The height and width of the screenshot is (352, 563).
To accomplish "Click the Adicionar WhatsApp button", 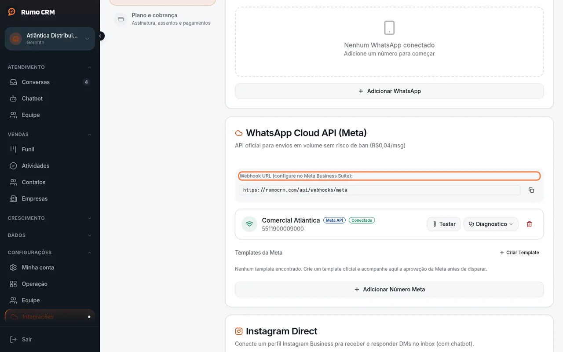I will click(x=389, y=91).
